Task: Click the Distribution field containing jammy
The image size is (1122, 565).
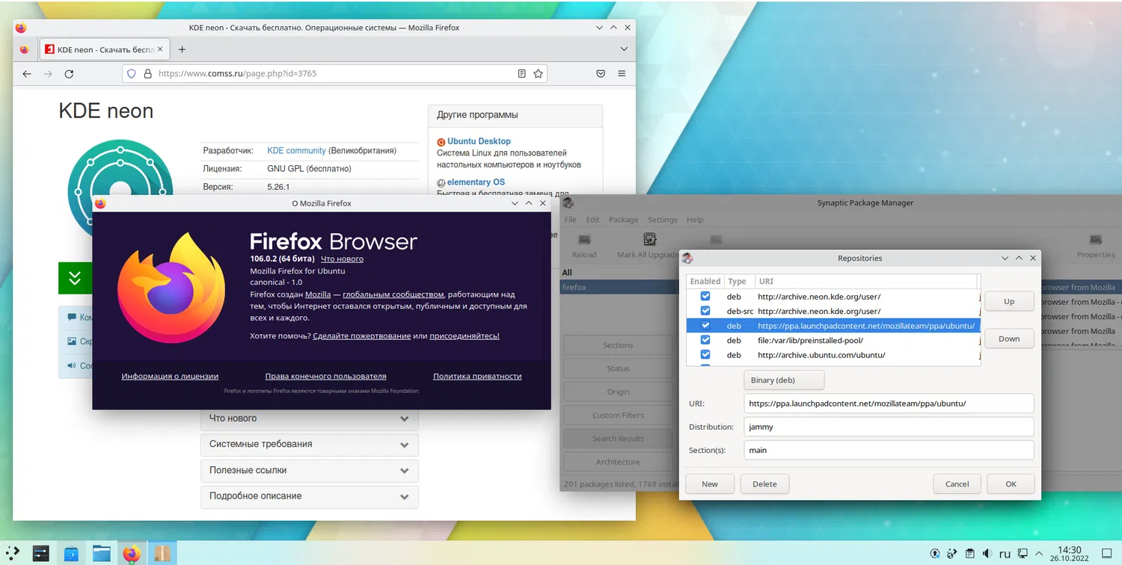Action: coord(889,427)
